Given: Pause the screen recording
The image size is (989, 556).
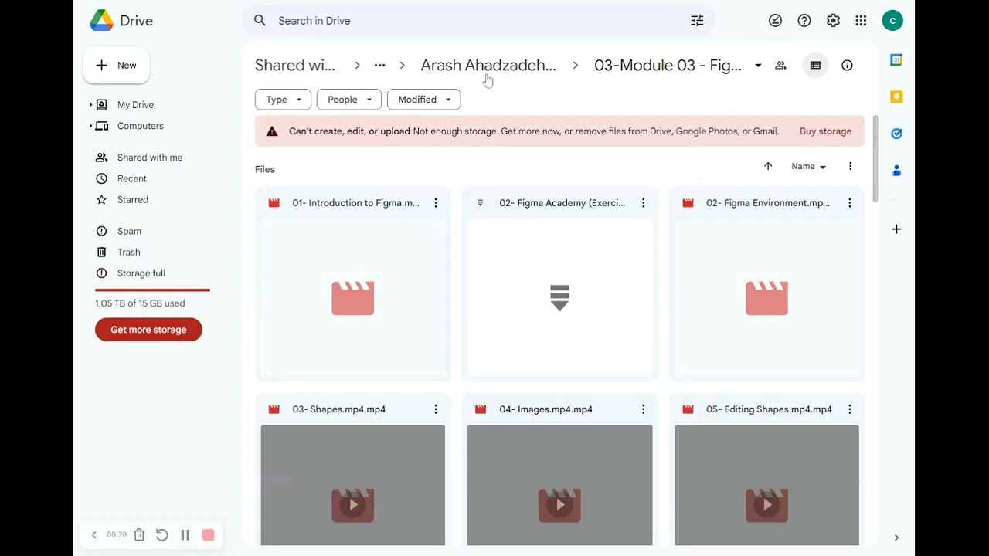Looking at the screenshot, I should [185, 534].
